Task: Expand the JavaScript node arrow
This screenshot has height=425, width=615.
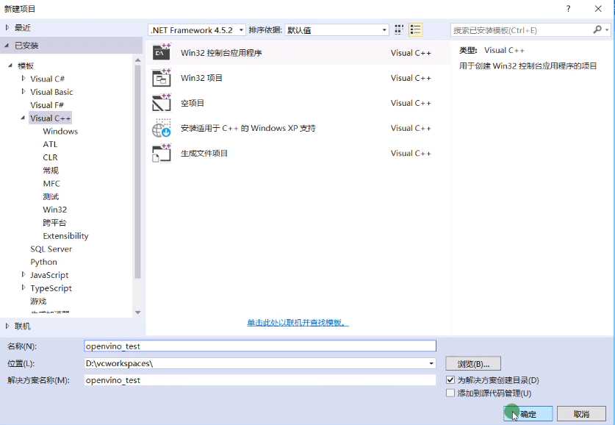Action: point(24,275)
